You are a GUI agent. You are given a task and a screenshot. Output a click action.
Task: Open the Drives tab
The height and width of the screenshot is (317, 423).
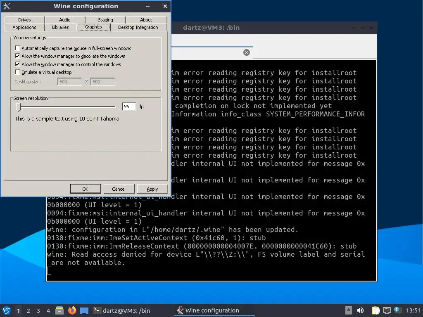(24, 20)
